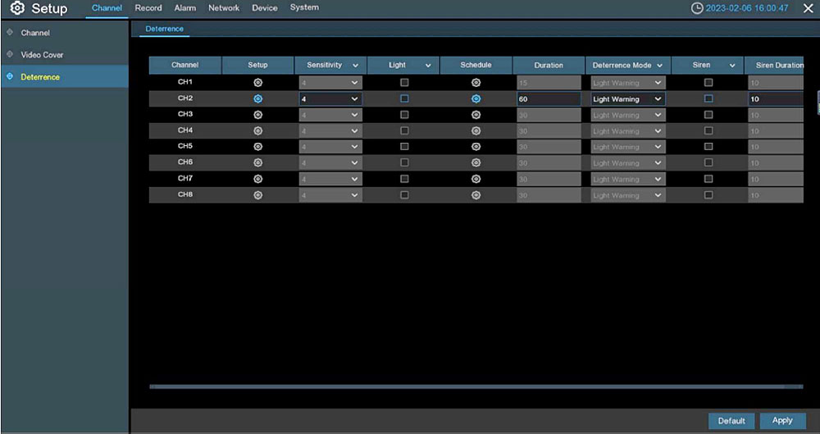Open CH2 schedule gear icon
Screen dimensions: 820x434
(x=476, y=99)
